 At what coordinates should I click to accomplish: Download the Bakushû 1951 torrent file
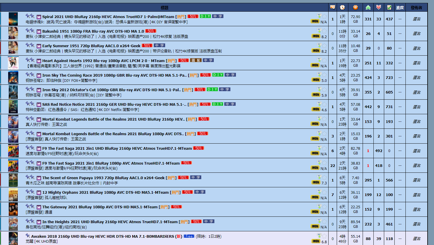tap(319, 30)
